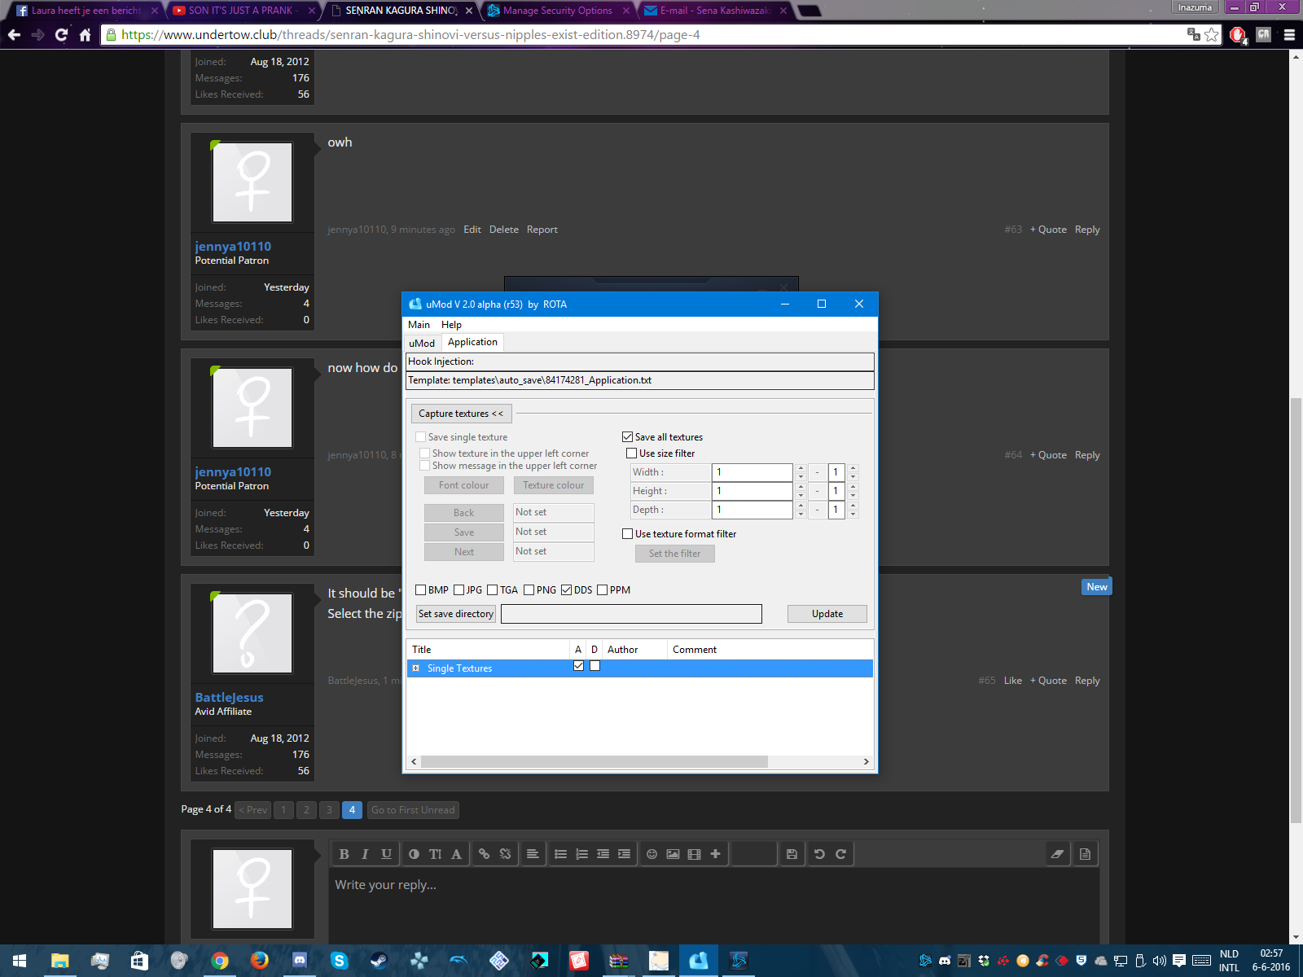
Task: Open the Main menu in uMod
Action: coord(419,325)
